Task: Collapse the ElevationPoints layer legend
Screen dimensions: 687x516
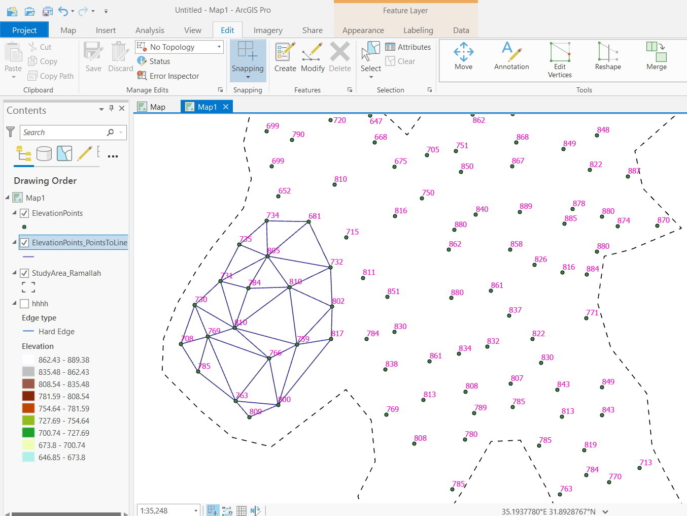Action: 14,213
